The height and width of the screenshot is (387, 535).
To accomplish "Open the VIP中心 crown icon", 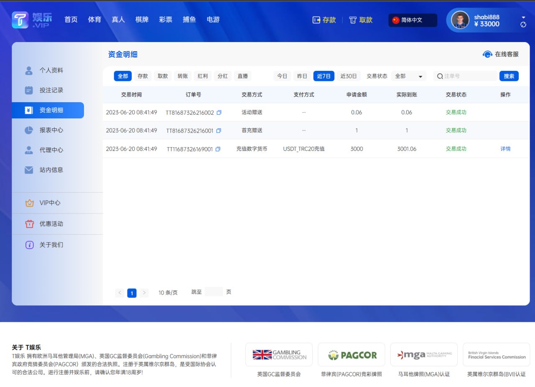I will [x=29, y=203].
